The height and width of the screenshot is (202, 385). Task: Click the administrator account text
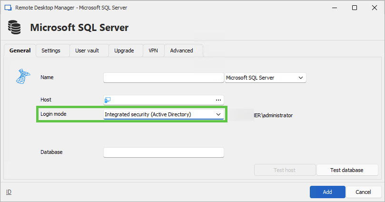273,115
